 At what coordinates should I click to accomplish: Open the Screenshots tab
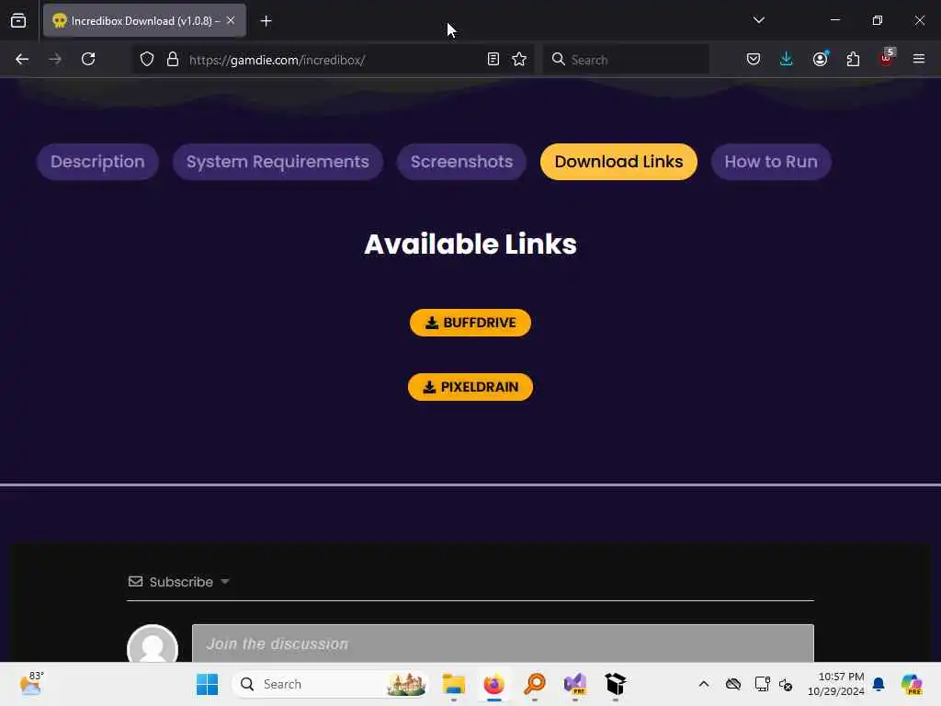pos(461,162)
